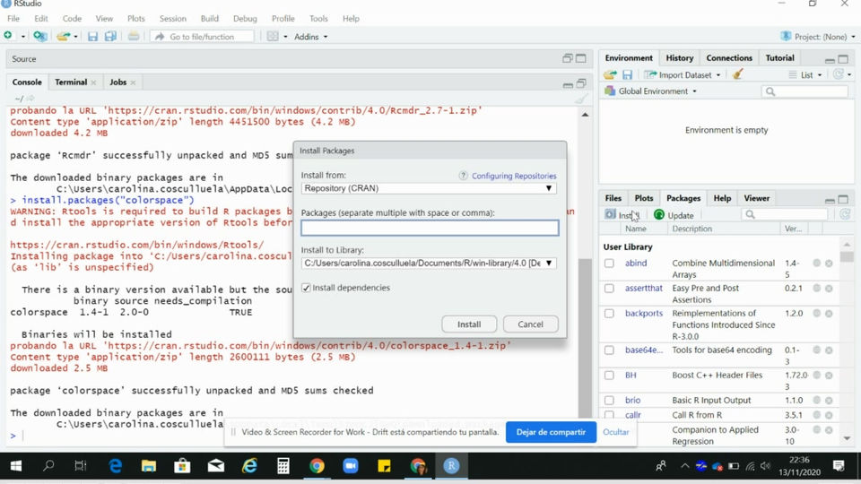Minimize the Console pane
The width and height of the screenshot is (861, 484).
coord(568,84)
